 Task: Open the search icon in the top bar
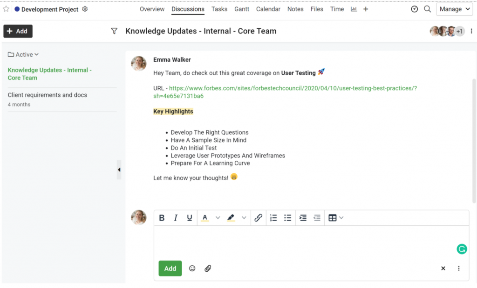428,9
